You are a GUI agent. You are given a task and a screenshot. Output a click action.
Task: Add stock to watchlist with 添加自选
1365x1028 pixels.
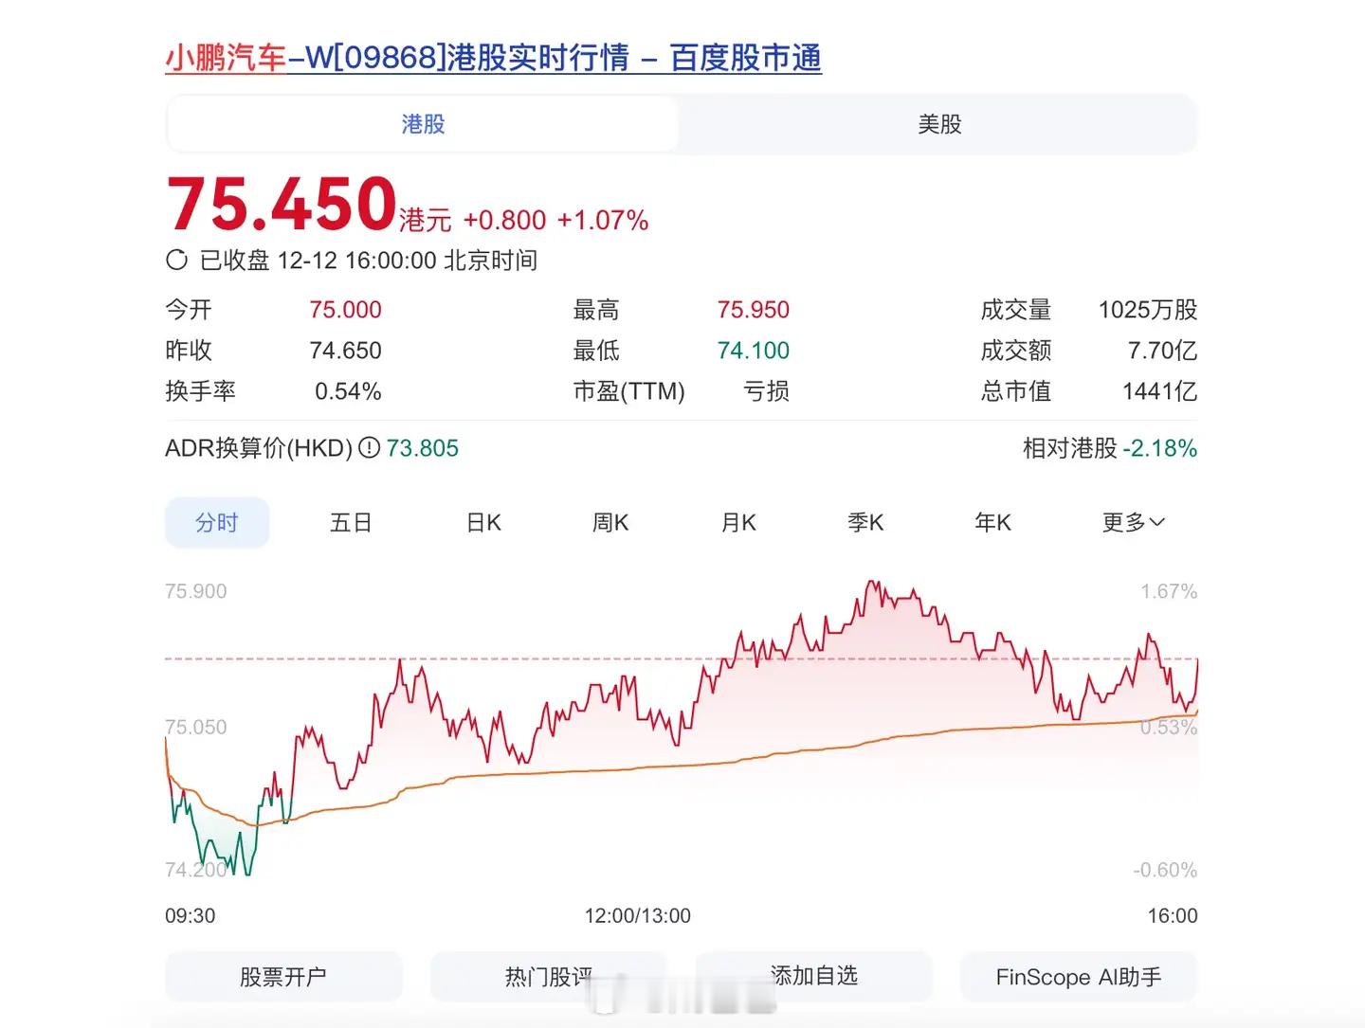(x=814, y=977)
